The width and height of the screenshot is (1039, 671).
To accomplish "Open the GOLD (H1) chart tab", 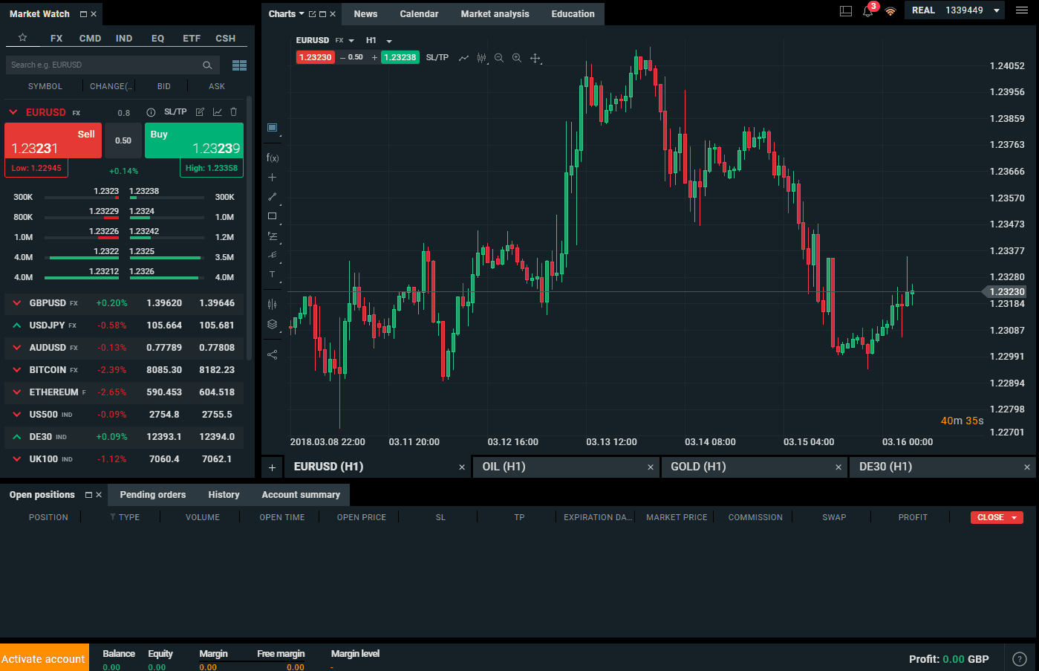I will (698, 467).
